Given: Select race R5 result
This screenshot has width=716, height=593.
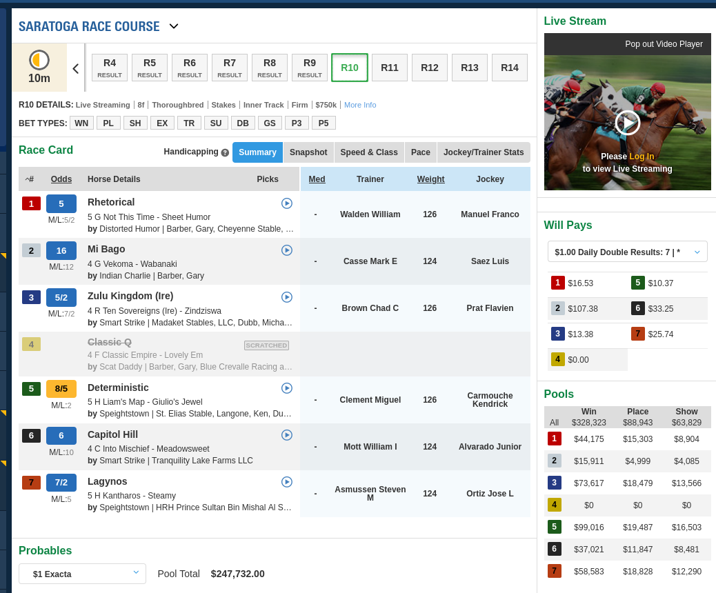Looking at the screenshot, I should pyautogui.click(x=150, y=68).
